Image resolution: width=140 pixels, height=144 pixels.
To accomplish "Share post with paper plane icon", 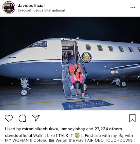I will coord(36,118).
